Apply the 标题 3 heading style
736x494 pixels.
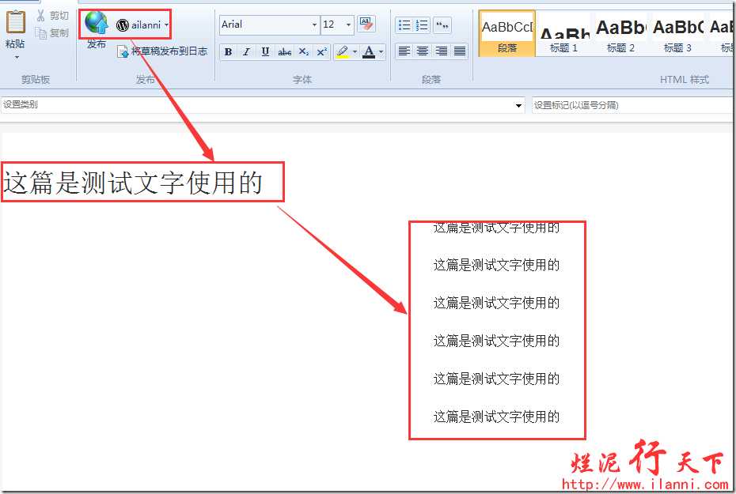coord(677,34)
